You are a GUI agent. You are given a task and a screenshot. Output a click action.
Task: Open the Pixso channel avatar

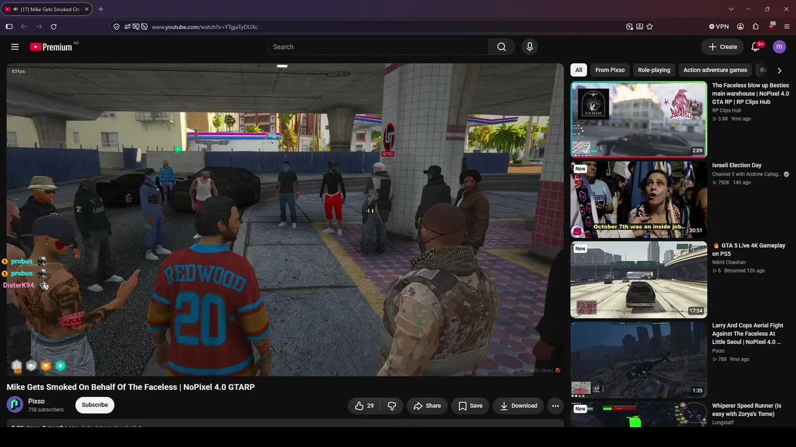click(x=15, y=405)
